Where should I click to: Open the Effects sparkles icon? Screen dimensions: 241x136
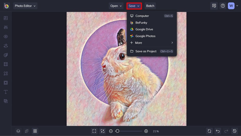coord(6,46)
